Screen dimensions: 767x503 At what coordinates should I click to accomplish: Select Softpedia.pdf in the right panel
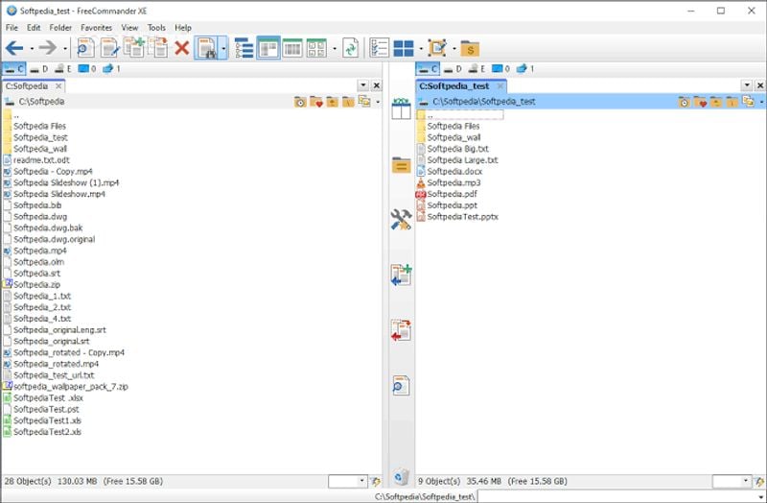(x=452, y=194)
